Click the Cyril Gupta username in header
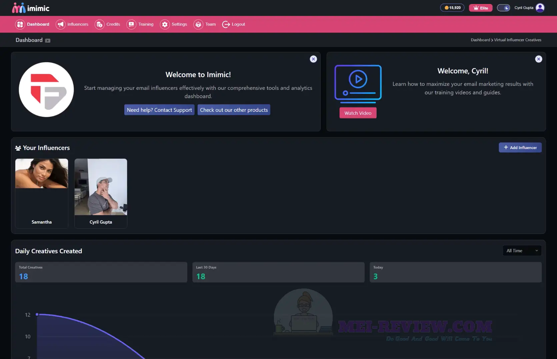Image resolution: width=557 pixels, height=359 pixels. point(524,8)
